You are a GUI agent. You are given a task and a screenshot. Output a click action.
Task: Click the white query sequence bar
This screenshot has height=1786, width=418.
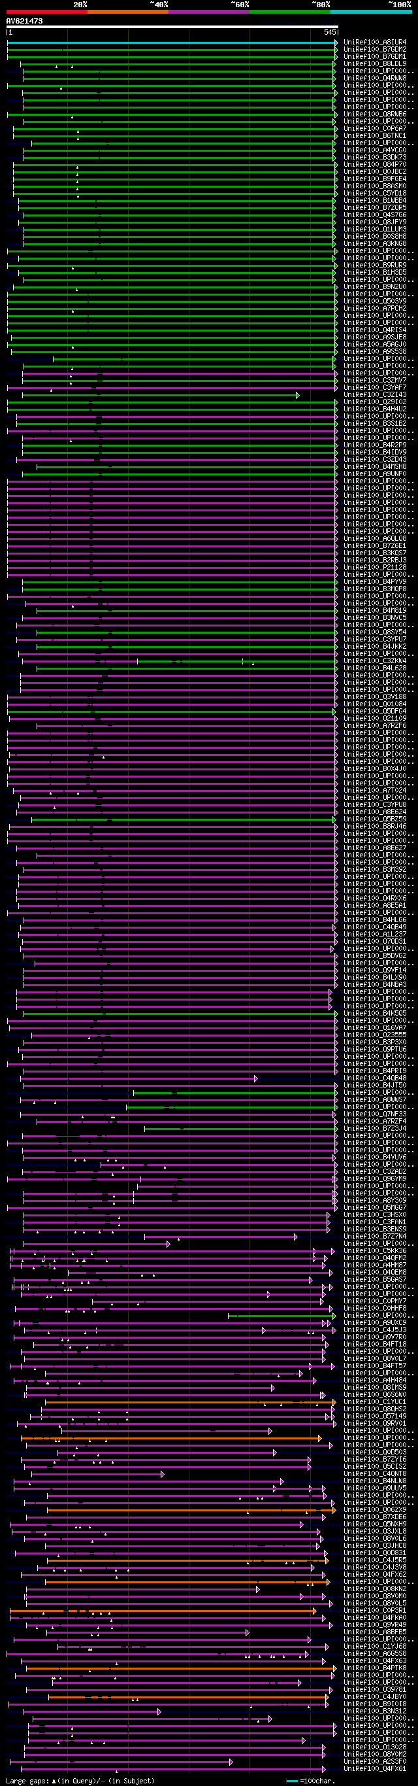click(x=172, y=27)
